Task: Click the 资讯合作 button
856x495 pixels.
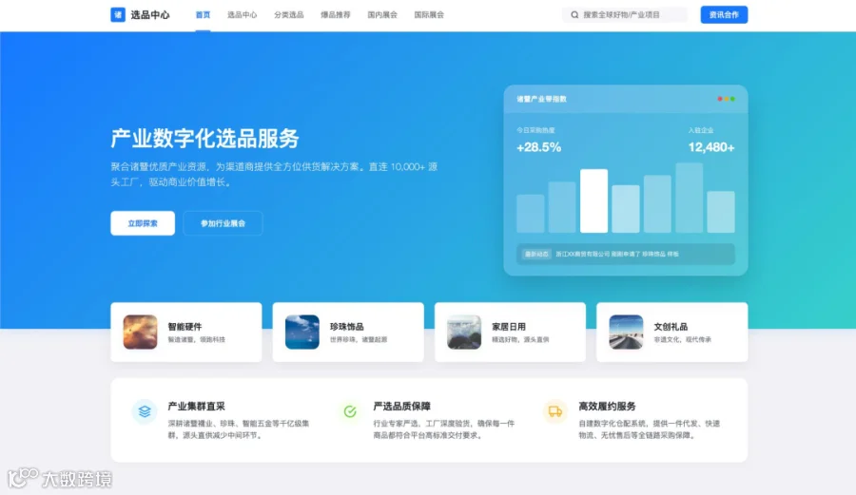Action: pyautogui.click(x=724, y=14)
